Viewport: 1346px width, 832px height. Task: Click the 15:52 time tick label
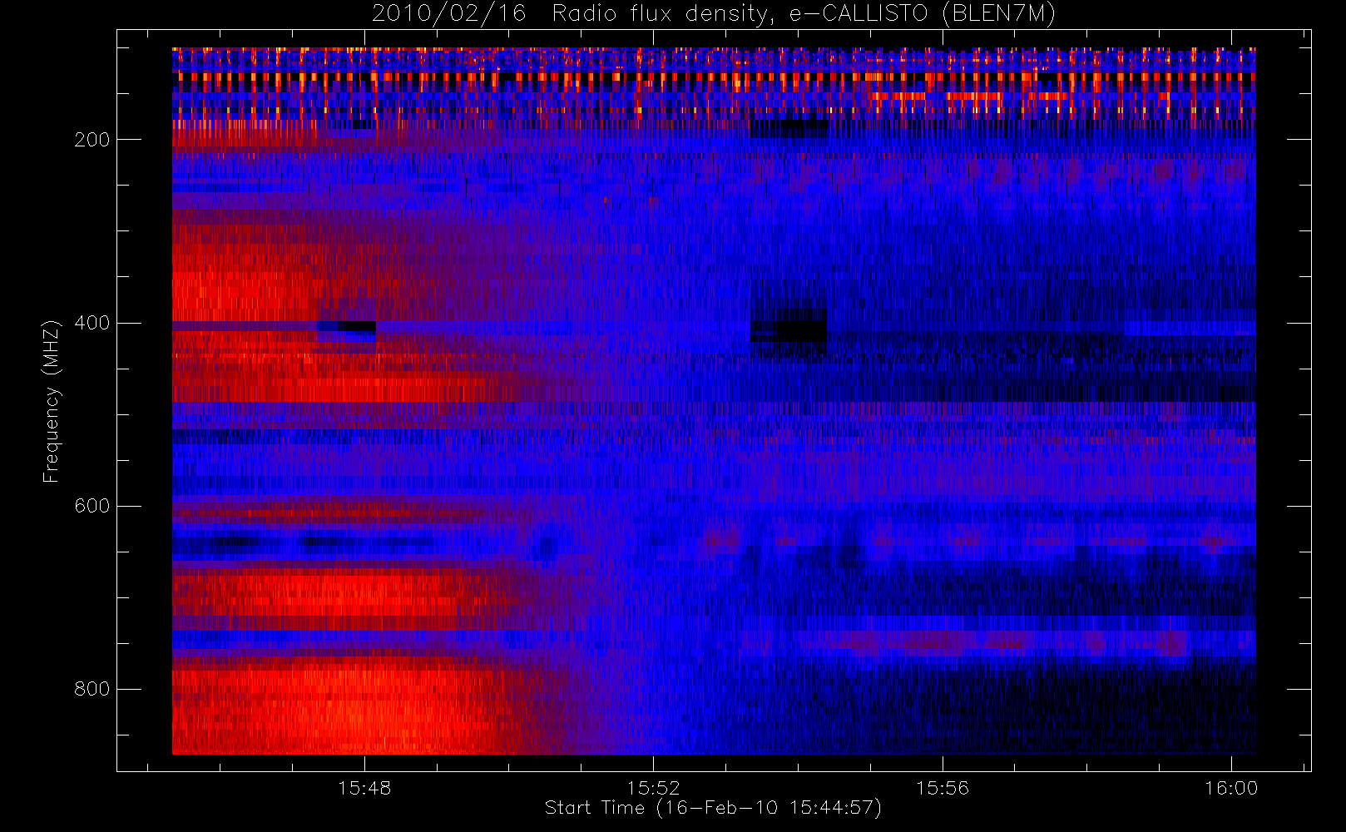[x=653, y=788]
